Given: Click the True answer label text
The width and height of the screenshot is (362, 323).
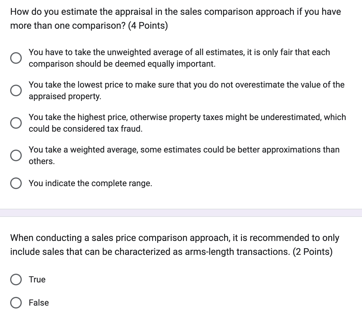Looking at the screenshot, I should pyautogui.click(x=37, y=280).
